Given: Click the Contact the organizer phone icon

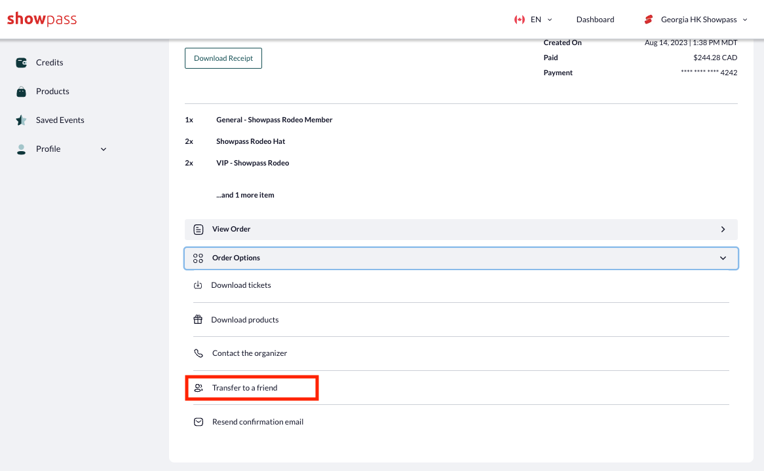Looking at the screenshot, I should click(x=199, y=353).
